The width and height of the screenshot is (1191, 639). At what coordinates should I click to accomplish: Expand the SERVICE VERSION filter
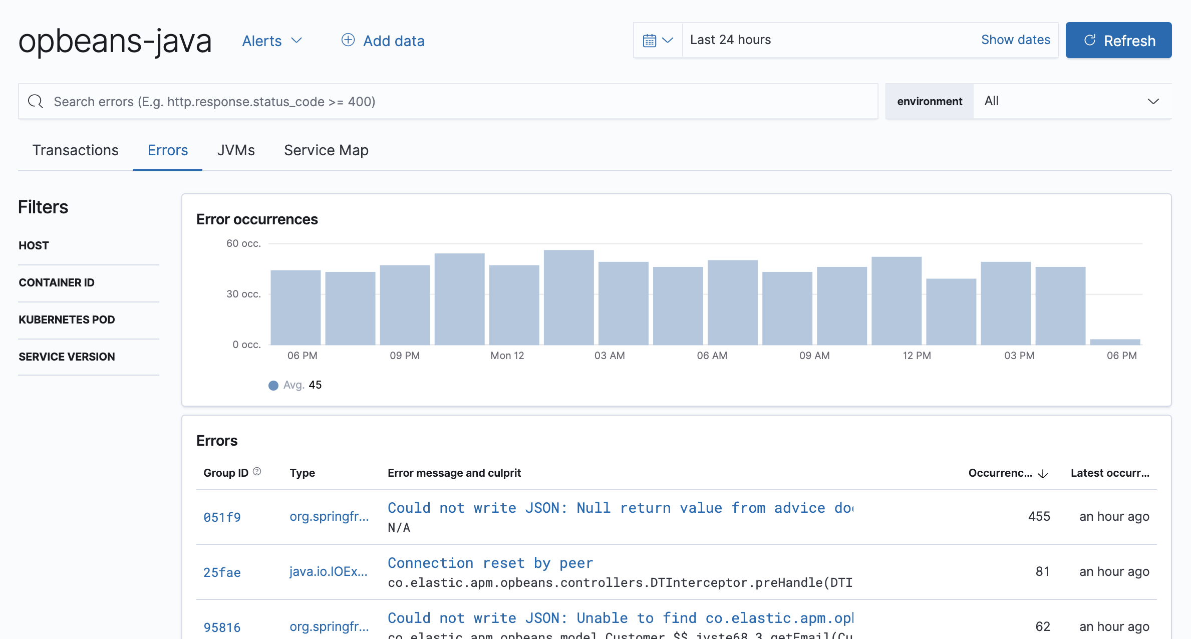[x=67, y=357]
